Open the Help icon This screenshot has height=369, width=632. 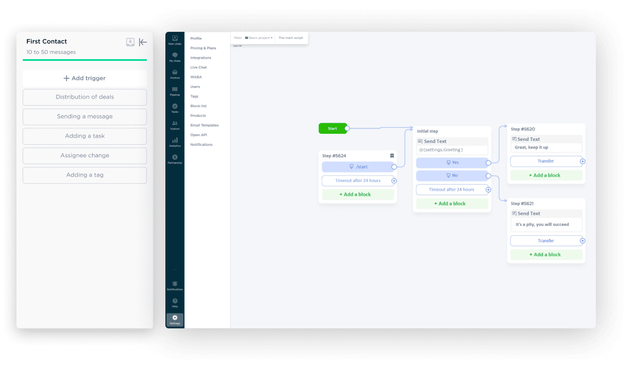[175, 301]
